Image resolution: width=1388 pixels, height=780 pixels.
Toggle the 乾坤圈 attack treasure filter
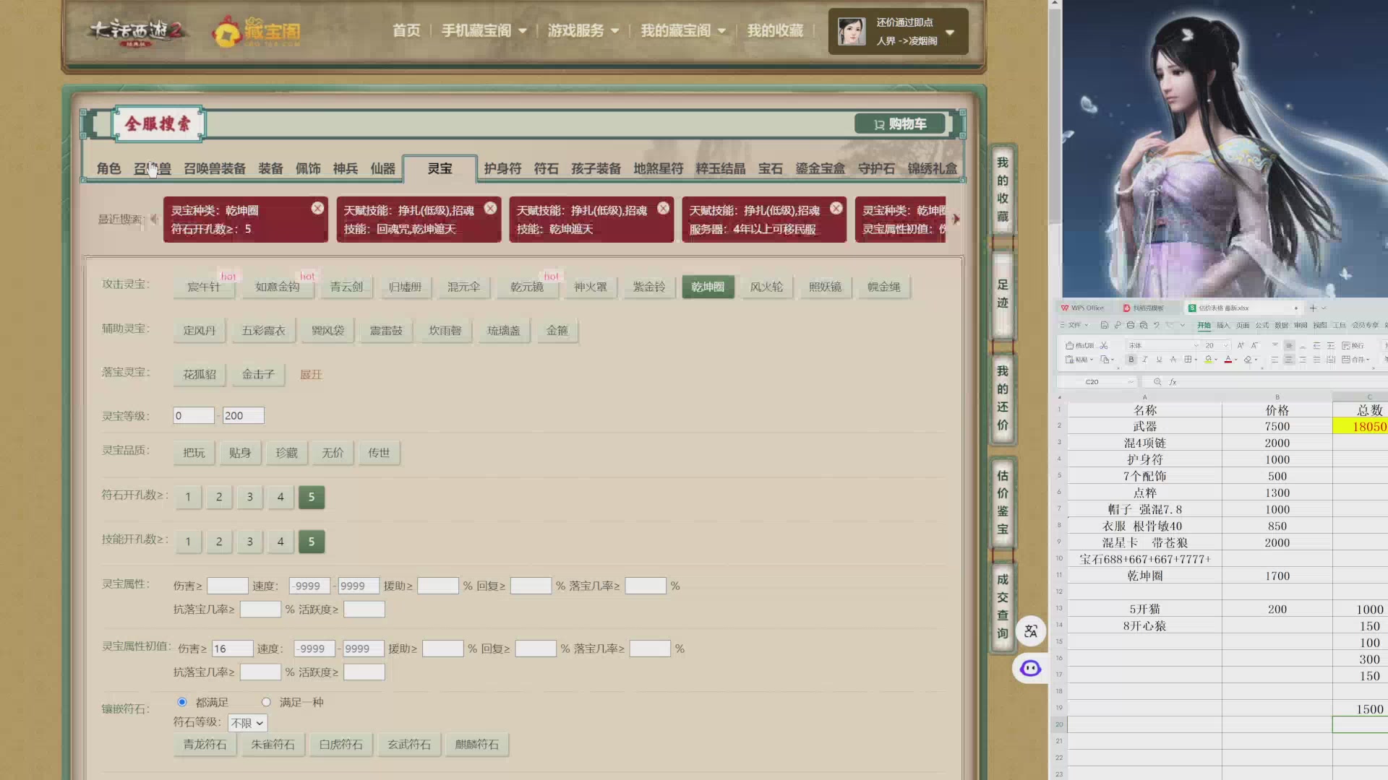[x=708, y=287]
